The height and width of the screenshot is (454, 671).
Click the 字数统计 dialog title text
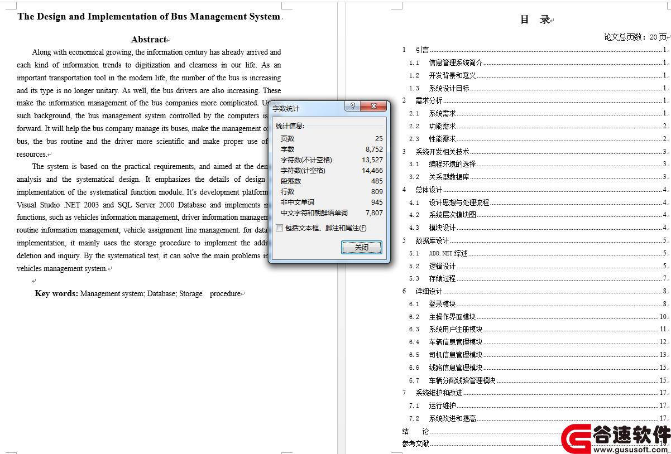tap(286, 109)
